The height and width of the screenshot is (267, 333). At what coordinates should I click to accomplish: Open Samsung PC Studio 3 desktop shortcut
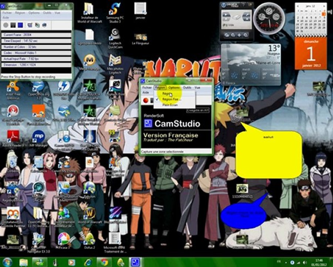(115, 13)
